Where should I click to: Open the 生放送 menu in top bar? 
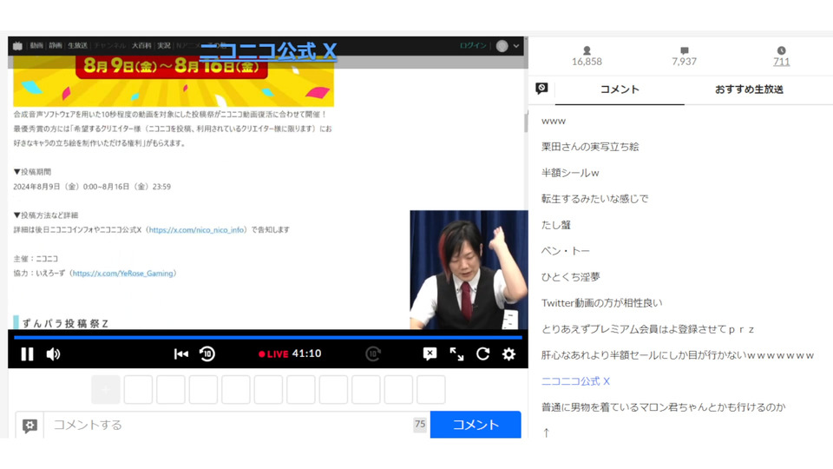pos(77,46)
